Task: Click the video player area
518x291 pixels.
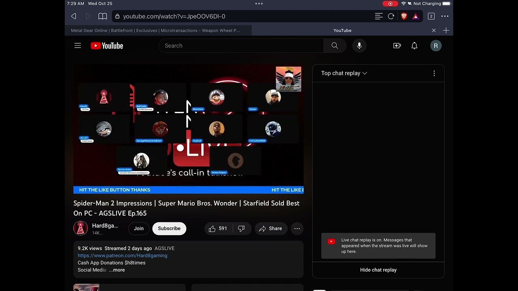Action: click(189, 129)
